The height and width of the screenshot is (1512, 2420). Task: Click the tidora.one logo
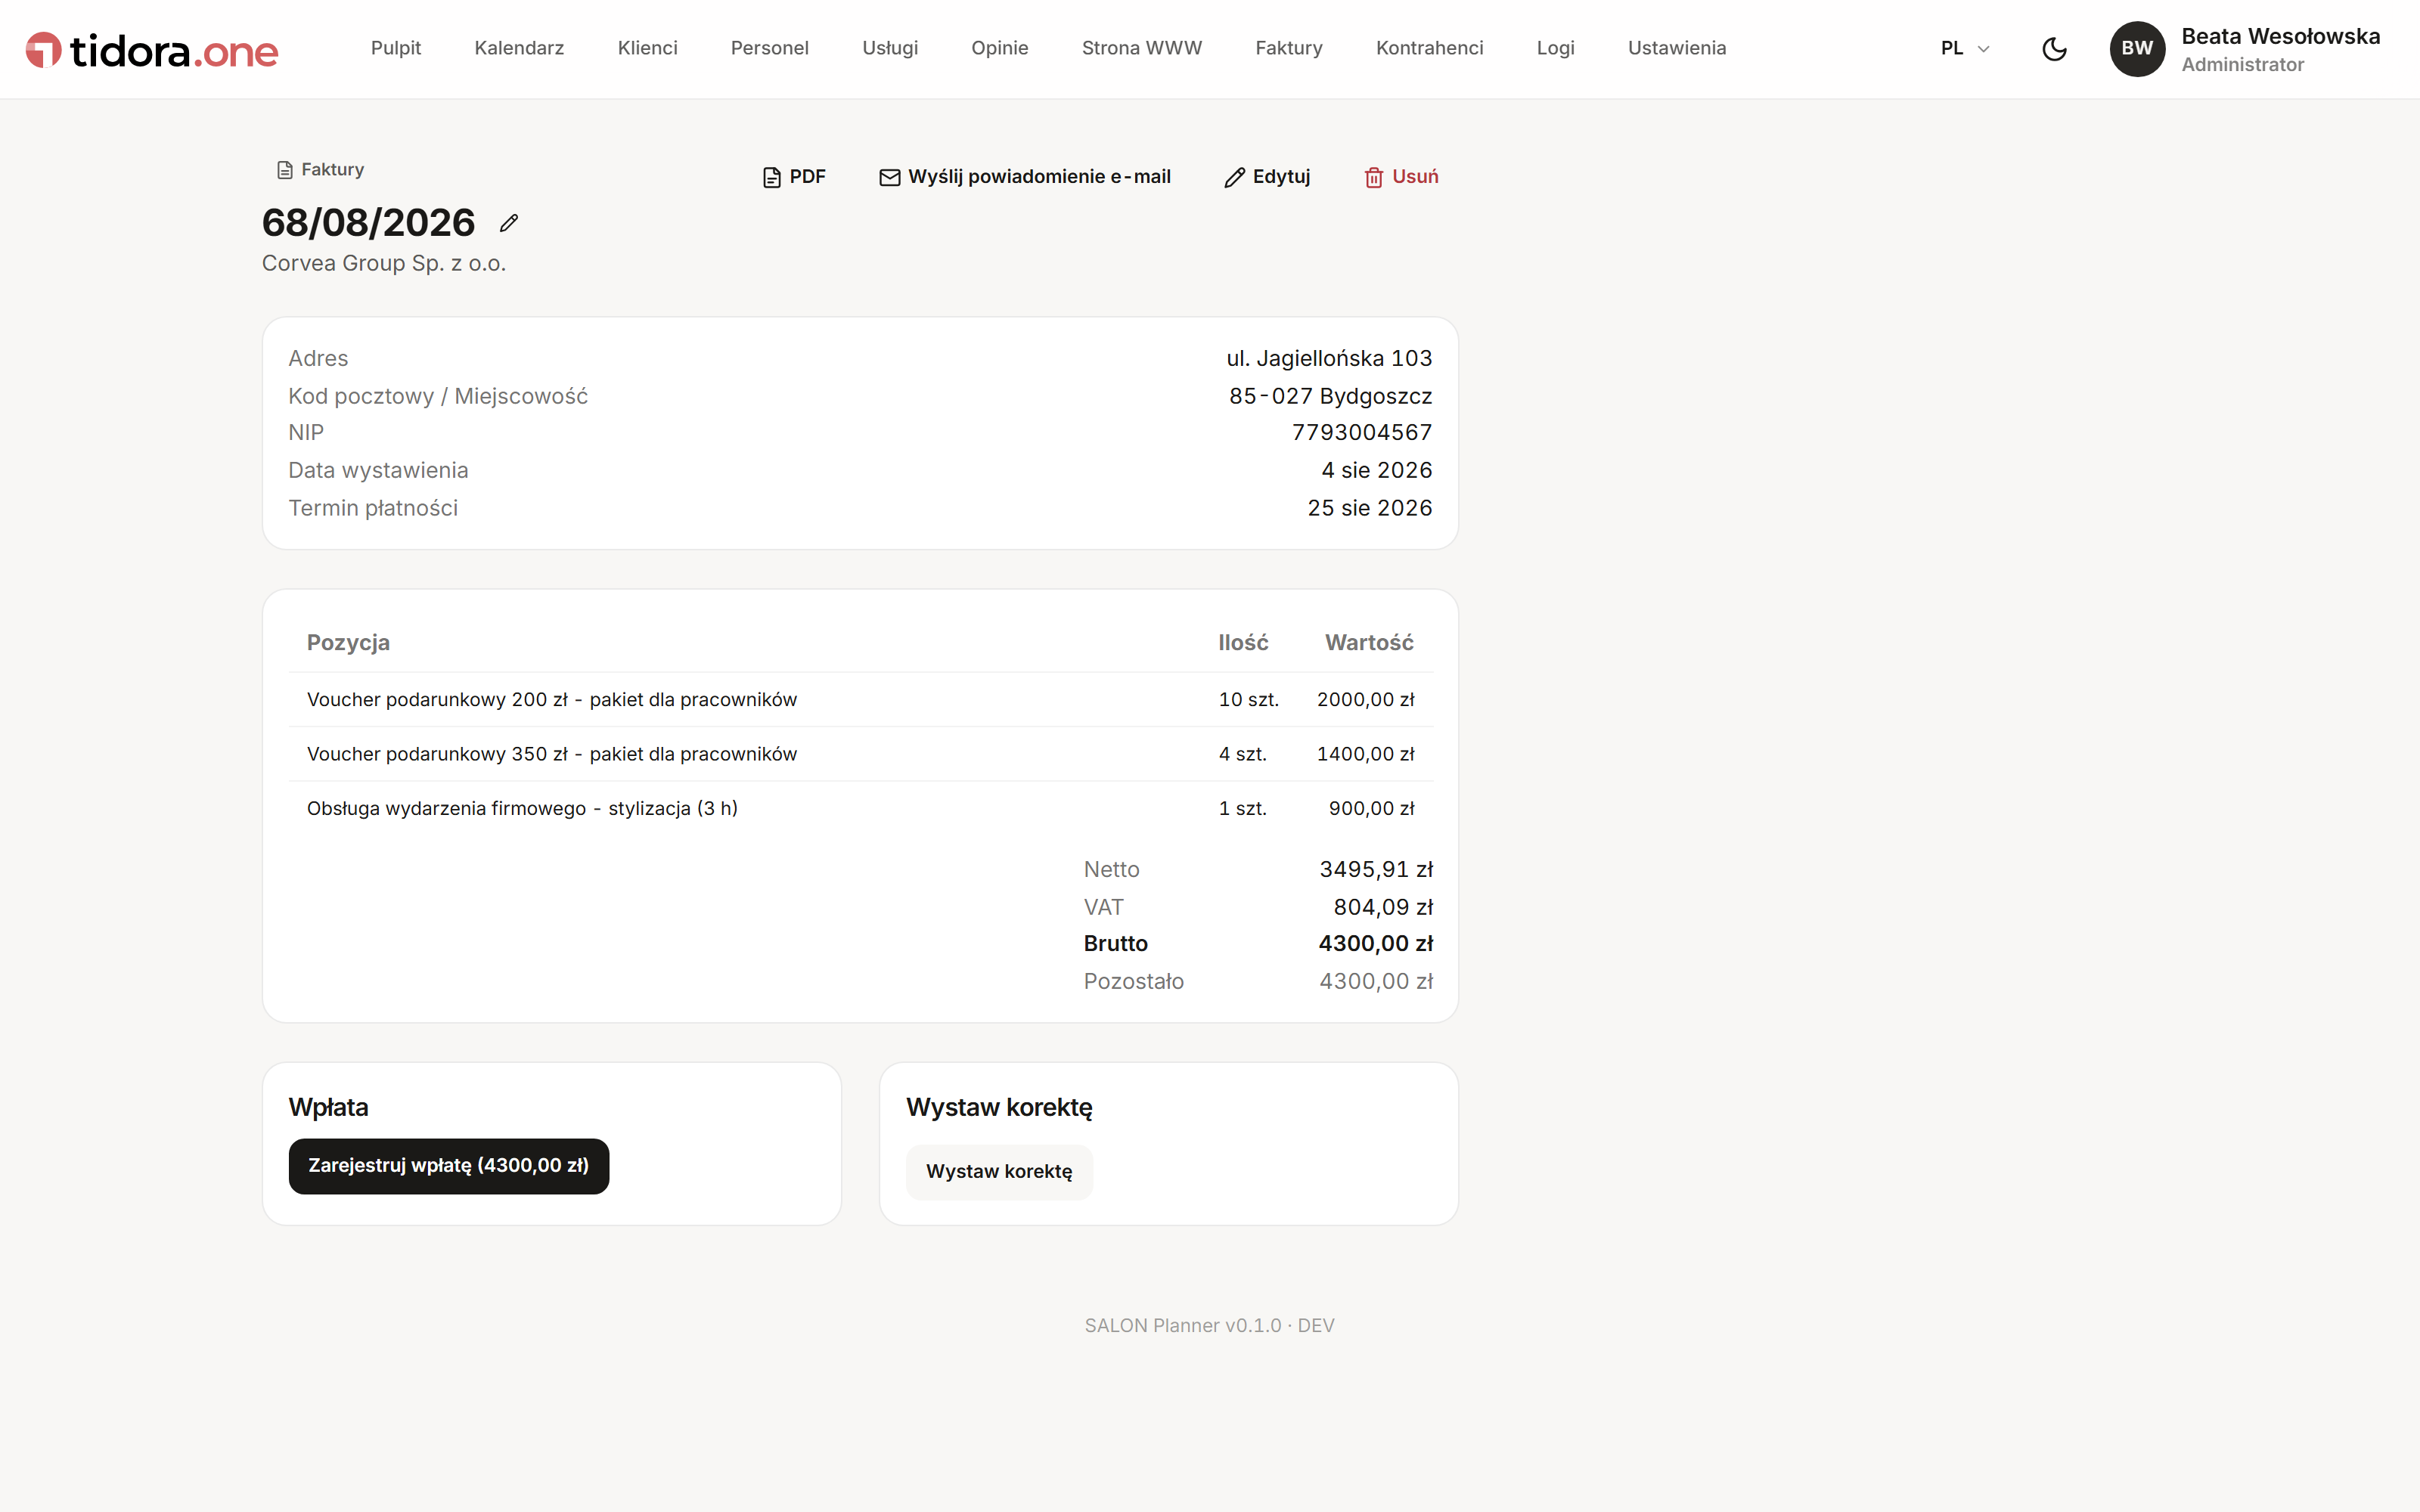[151, 50]
